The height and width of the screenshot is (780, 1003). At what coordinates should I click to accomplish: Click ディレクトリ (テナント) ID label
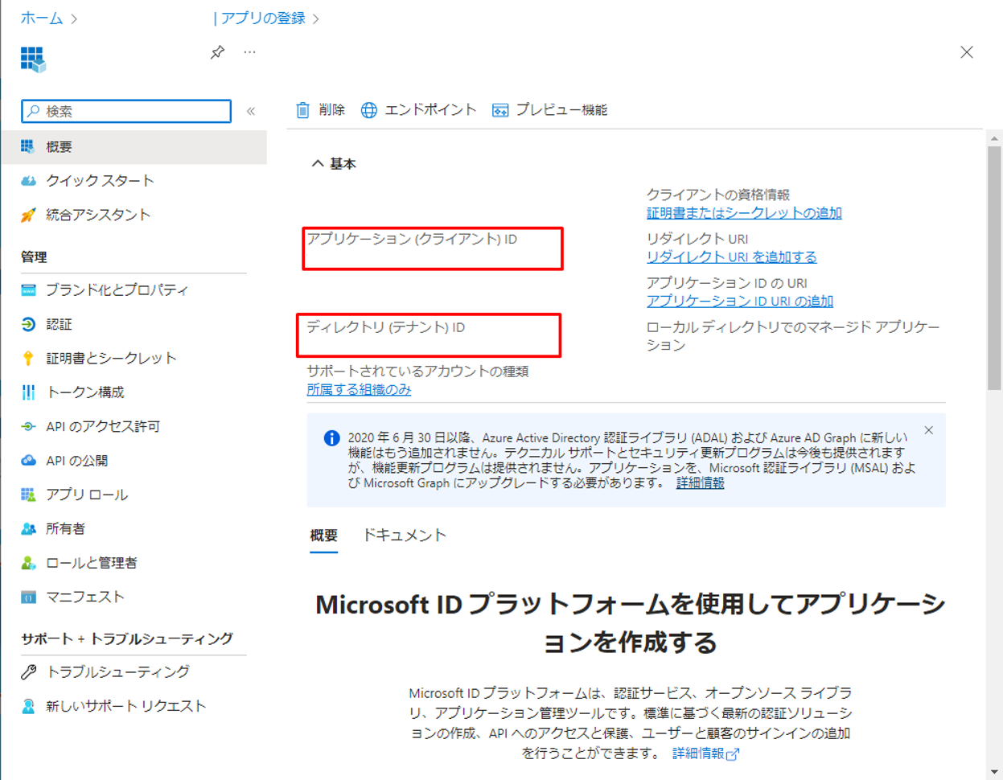(386, 327)
